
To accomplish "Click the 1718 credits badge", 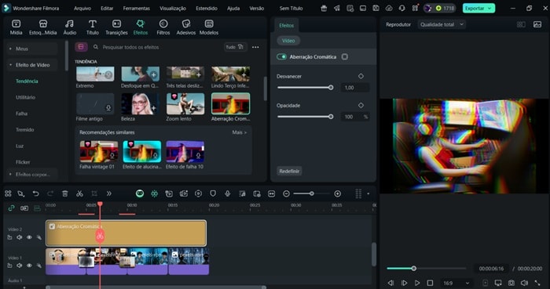I will point(440,8).
